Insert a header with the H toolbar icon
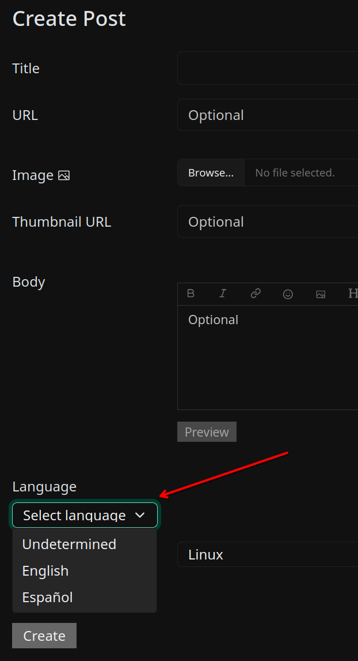Image resolution: width=358 pixels, height=661 pixels. (353, 294)
